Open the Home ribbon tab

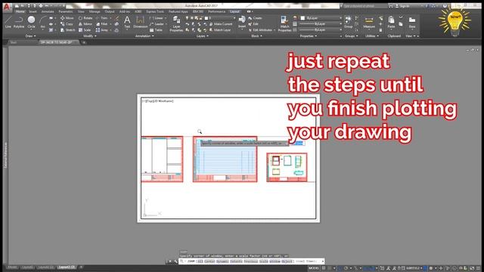[20, 12]
